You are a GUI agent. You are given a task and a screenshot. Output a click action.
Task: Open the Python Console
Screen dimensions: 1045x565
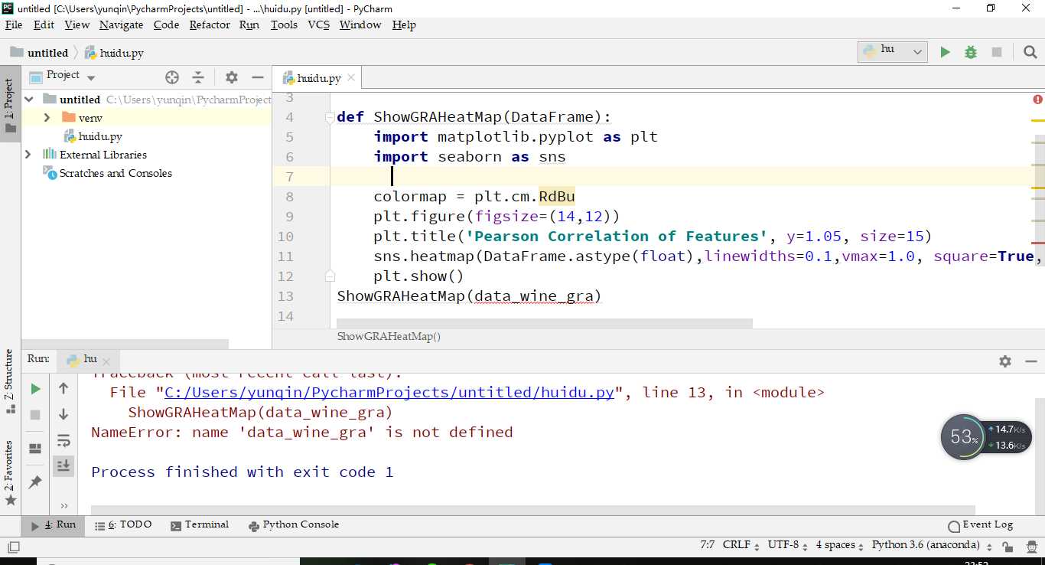(294, 525)
